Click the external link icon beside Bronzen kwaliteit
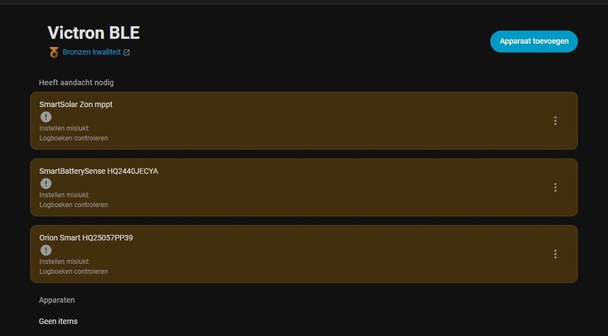Screen dimensions: 608x336 pyautogui.click(x=127, y=52)
